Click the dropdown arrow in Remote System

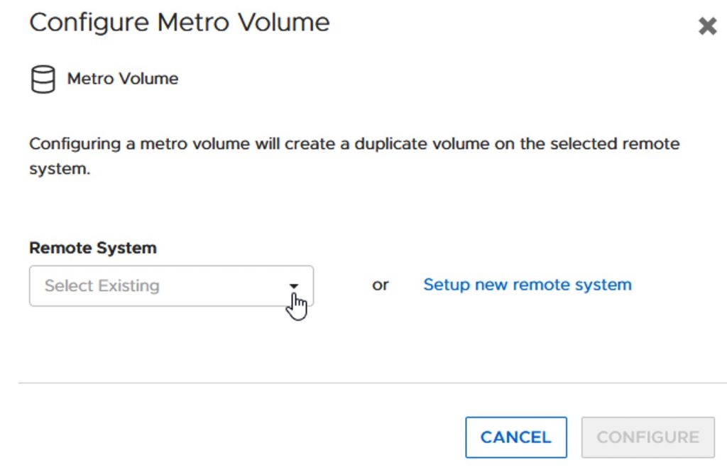tap(293, 286)
